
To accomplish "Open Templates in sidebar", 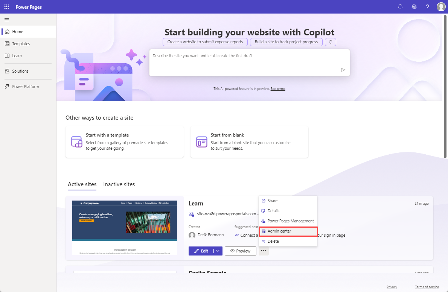I will pyautogui.click(x=28, y=44).
